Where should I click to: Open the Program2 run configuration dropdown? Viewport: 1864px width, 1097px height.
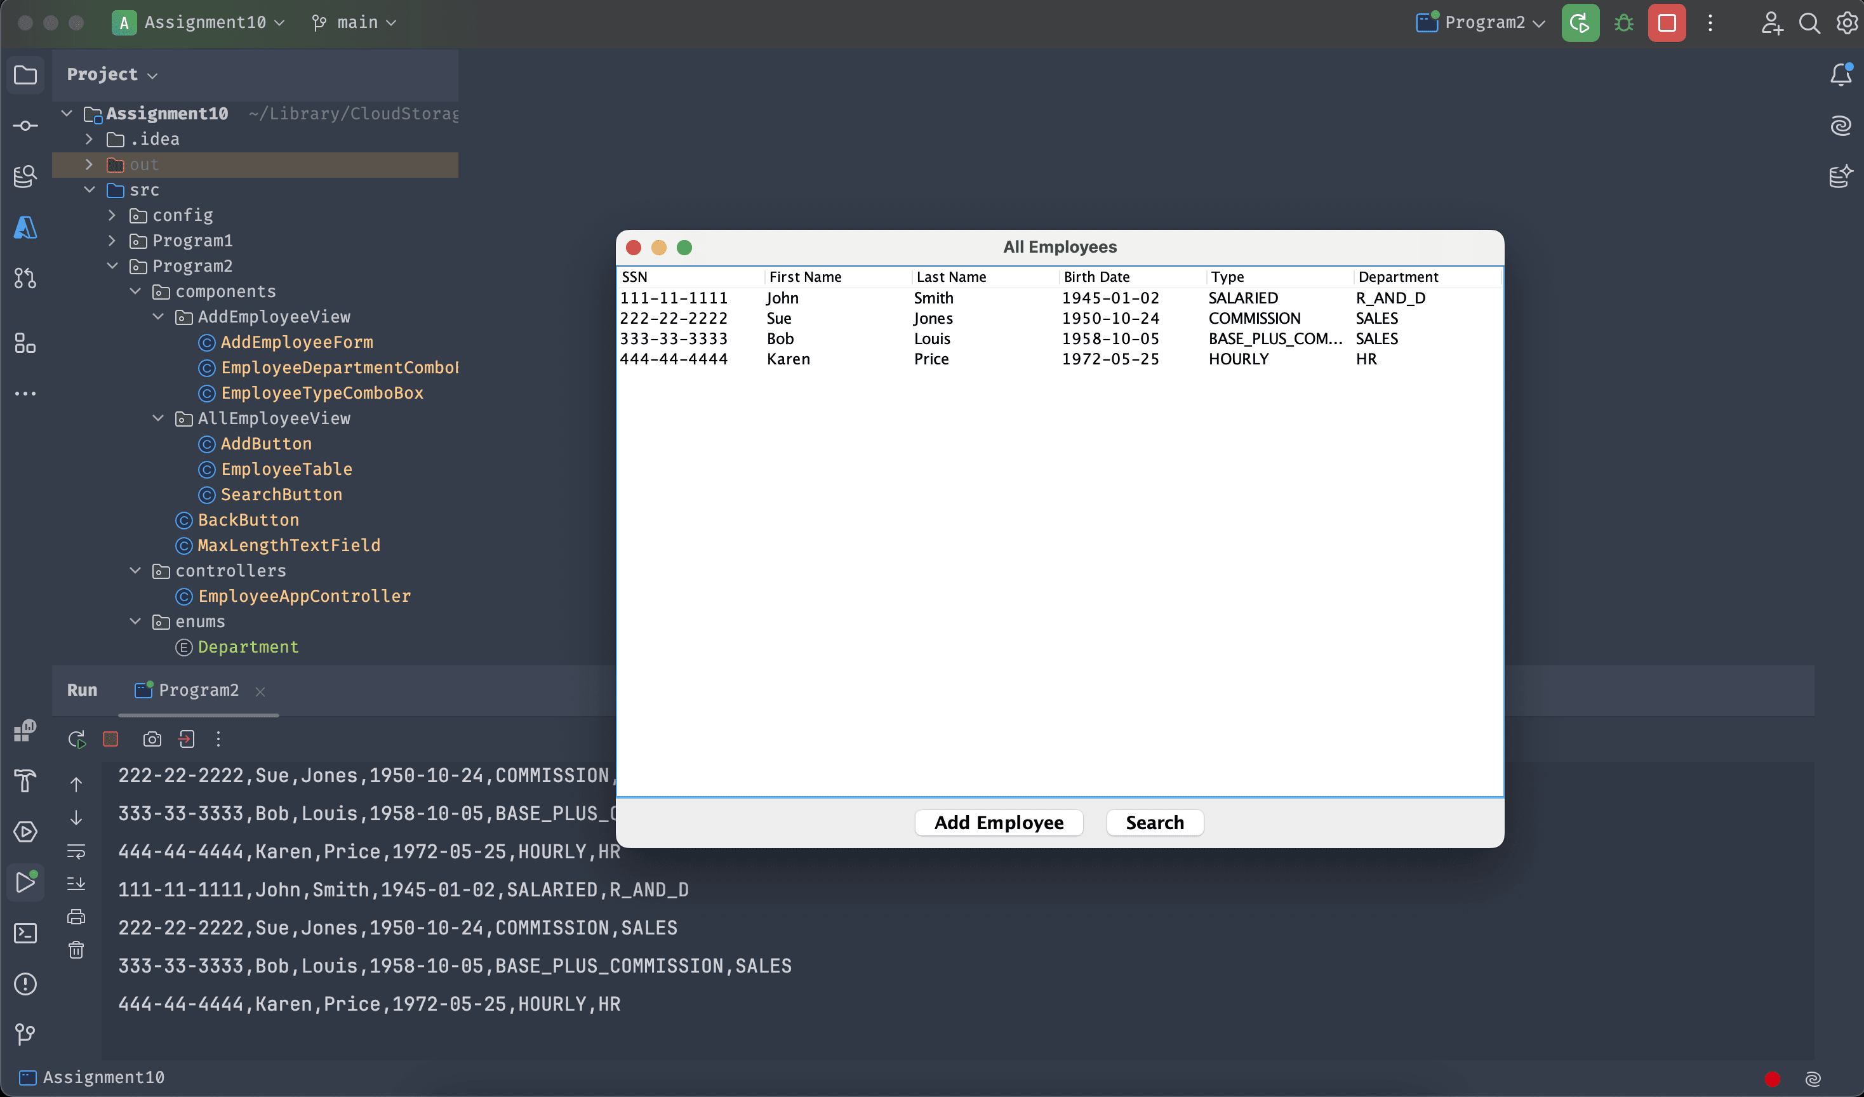click(x=1480, y=23)
